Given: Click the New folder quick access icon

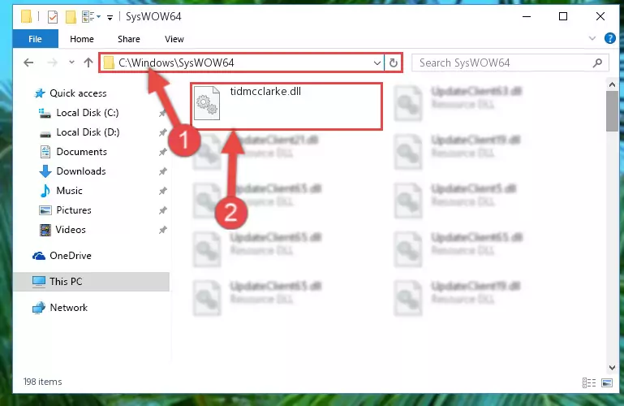Looking at the screenshot, I should tap(71, 17).
